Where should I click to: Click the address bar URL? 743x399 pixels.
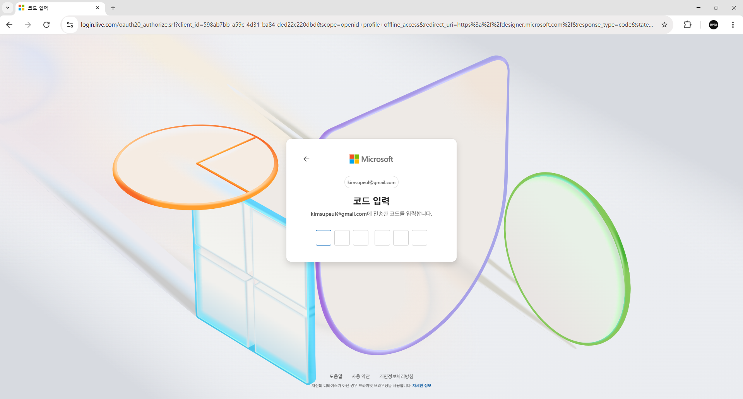pos(367,25)
